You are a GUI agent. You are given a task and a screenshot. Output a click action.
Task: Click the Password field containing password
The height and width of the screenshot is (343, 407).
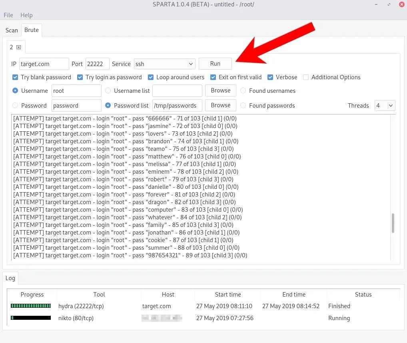pos(76,106)
